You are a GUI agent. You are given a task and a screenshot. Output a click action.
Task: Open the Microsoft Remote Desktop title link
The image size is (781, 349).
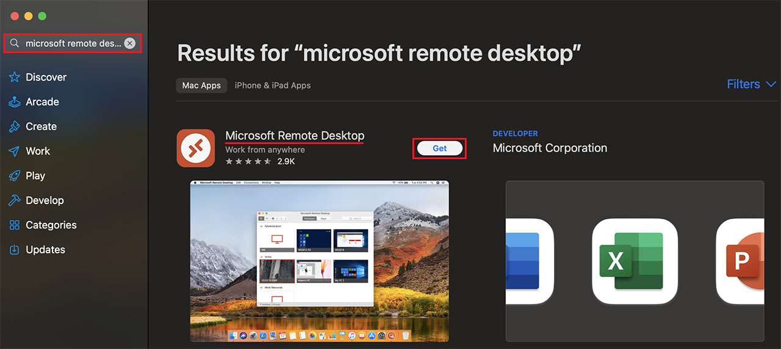(295, 135)
